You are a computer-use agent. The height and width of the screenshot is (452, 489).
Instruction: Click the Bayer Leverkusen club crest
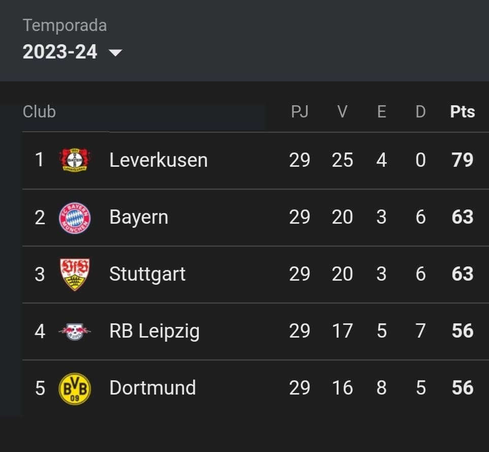[x=75, y=160]
